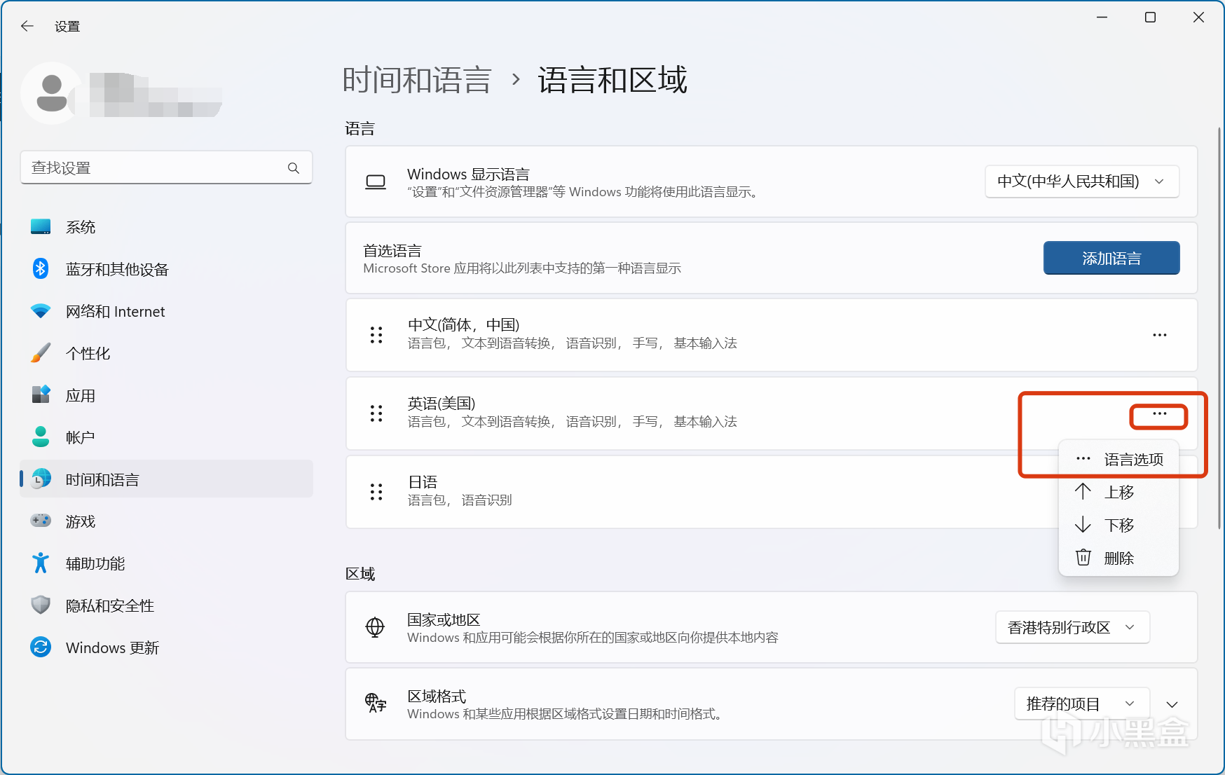Go to 网络和 Internet settings
The height and width of the screenshot is (775, 1225).
coord(166,311)
